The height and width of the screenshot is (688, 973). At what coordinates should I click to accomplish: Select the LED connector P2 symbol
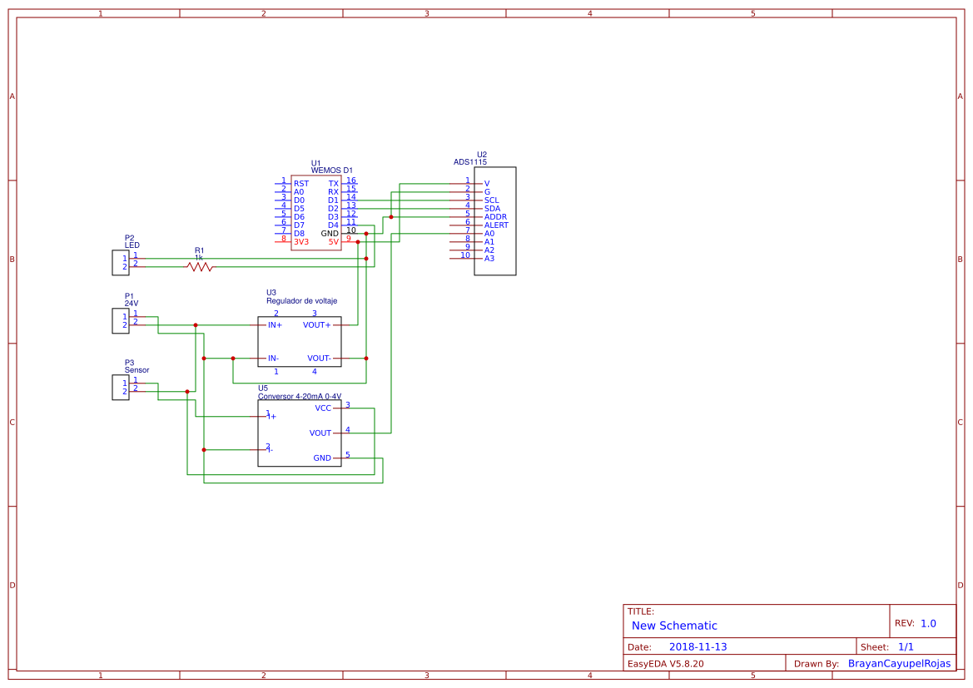122,264
